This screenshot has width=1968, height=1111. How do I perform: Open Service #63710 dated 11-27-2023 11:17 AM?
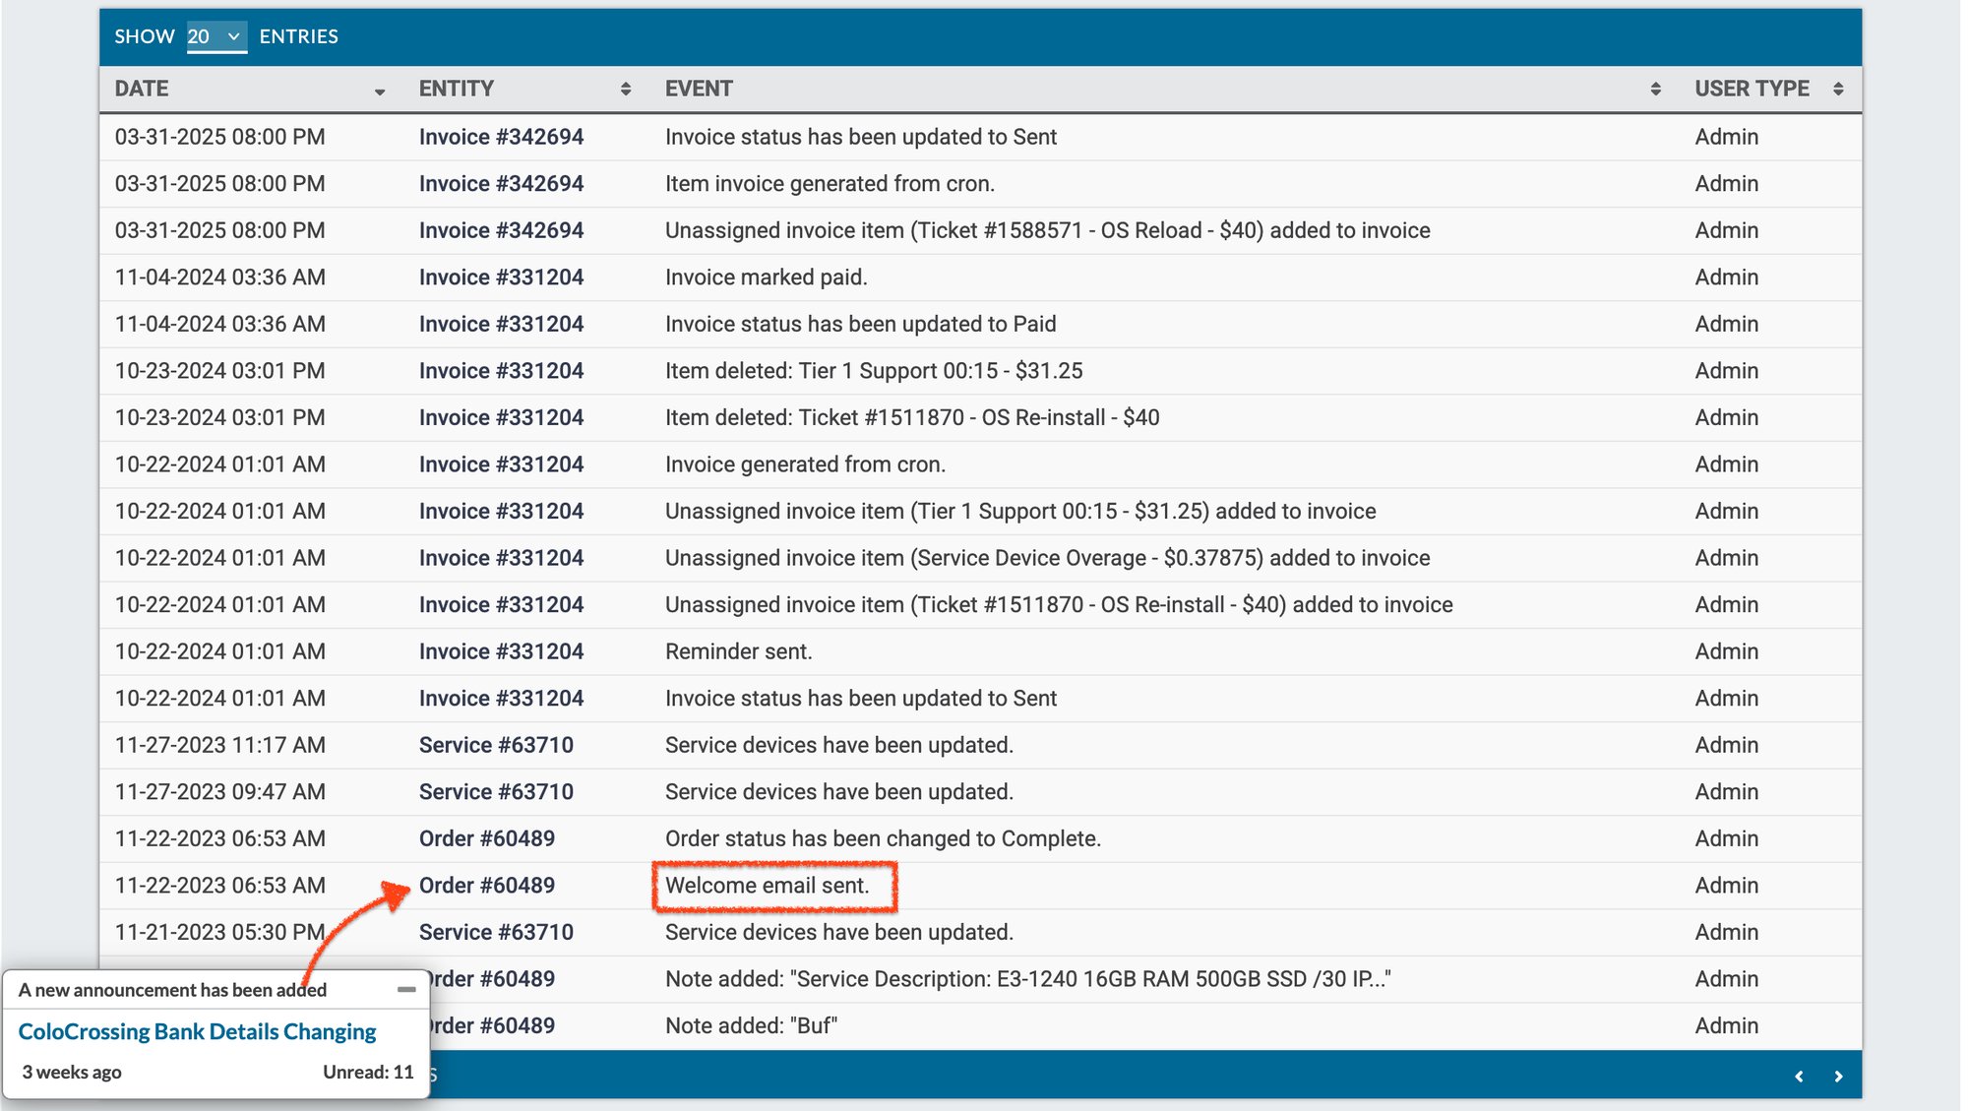[x=496, y=745]
